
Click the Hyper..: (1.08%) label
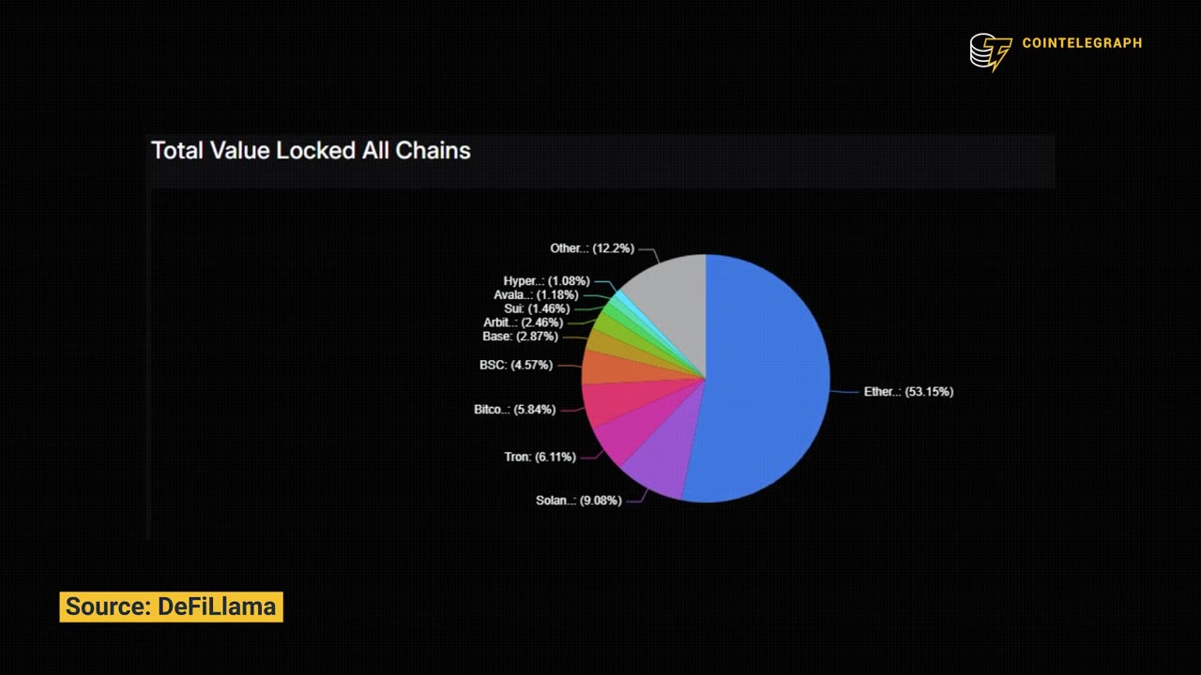click(546, 281)
